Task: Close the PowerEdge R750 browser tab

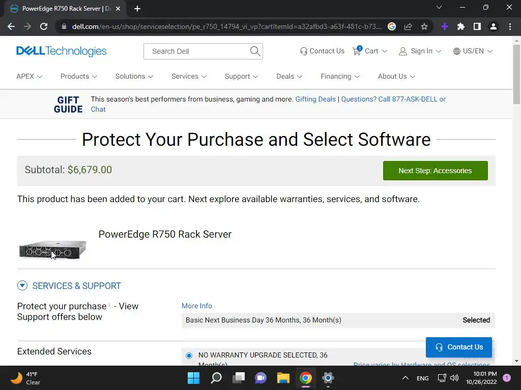Action: point(118,9)
